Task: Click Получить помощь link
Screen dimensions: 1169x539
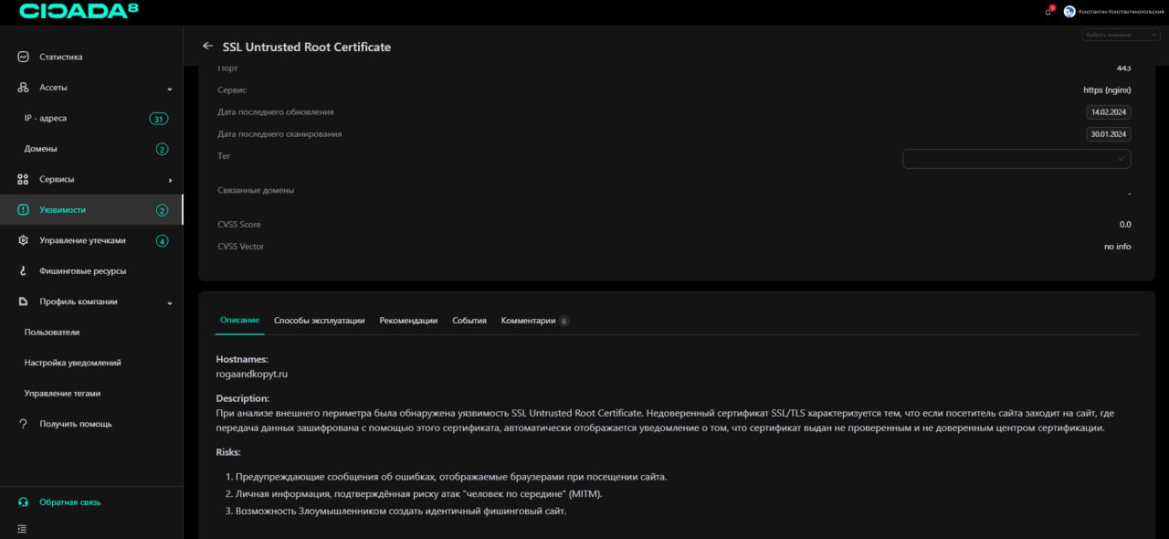Action: [x=76, y=424]
